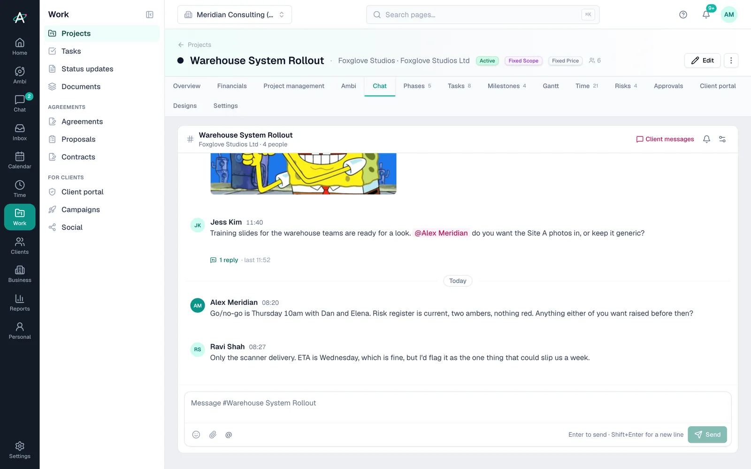Open Chat with 2 unread badge
This screenshot has width=751, height=469.
pyautogui.click(x=20, y=103)
